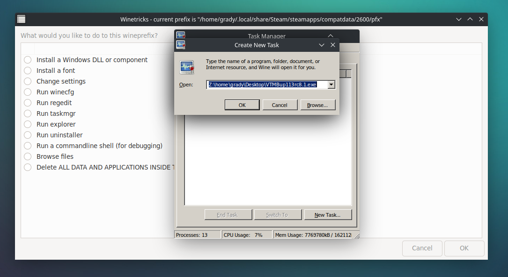Screen dimensions: 508x277
Task: Click the Processes: 13 status entry
Action: pyautogui.click(x=197, y=235)
